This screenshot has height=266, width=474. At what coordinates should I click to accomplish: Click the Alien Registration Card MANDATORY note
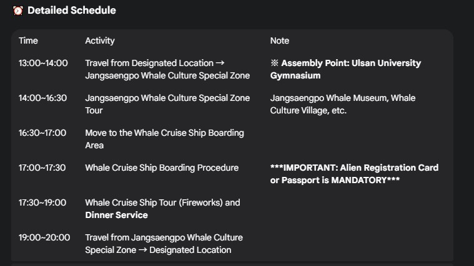354,174
